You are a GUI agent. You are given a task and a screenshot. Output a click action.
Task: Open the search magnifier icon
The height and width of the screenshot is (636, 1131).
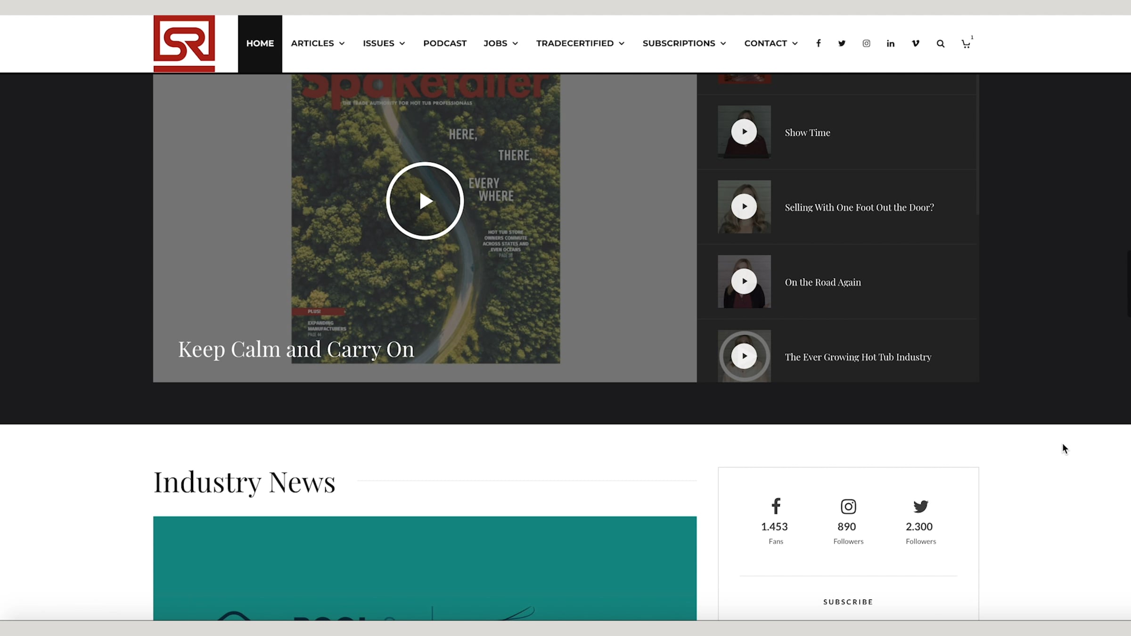(x=940, y=43)
